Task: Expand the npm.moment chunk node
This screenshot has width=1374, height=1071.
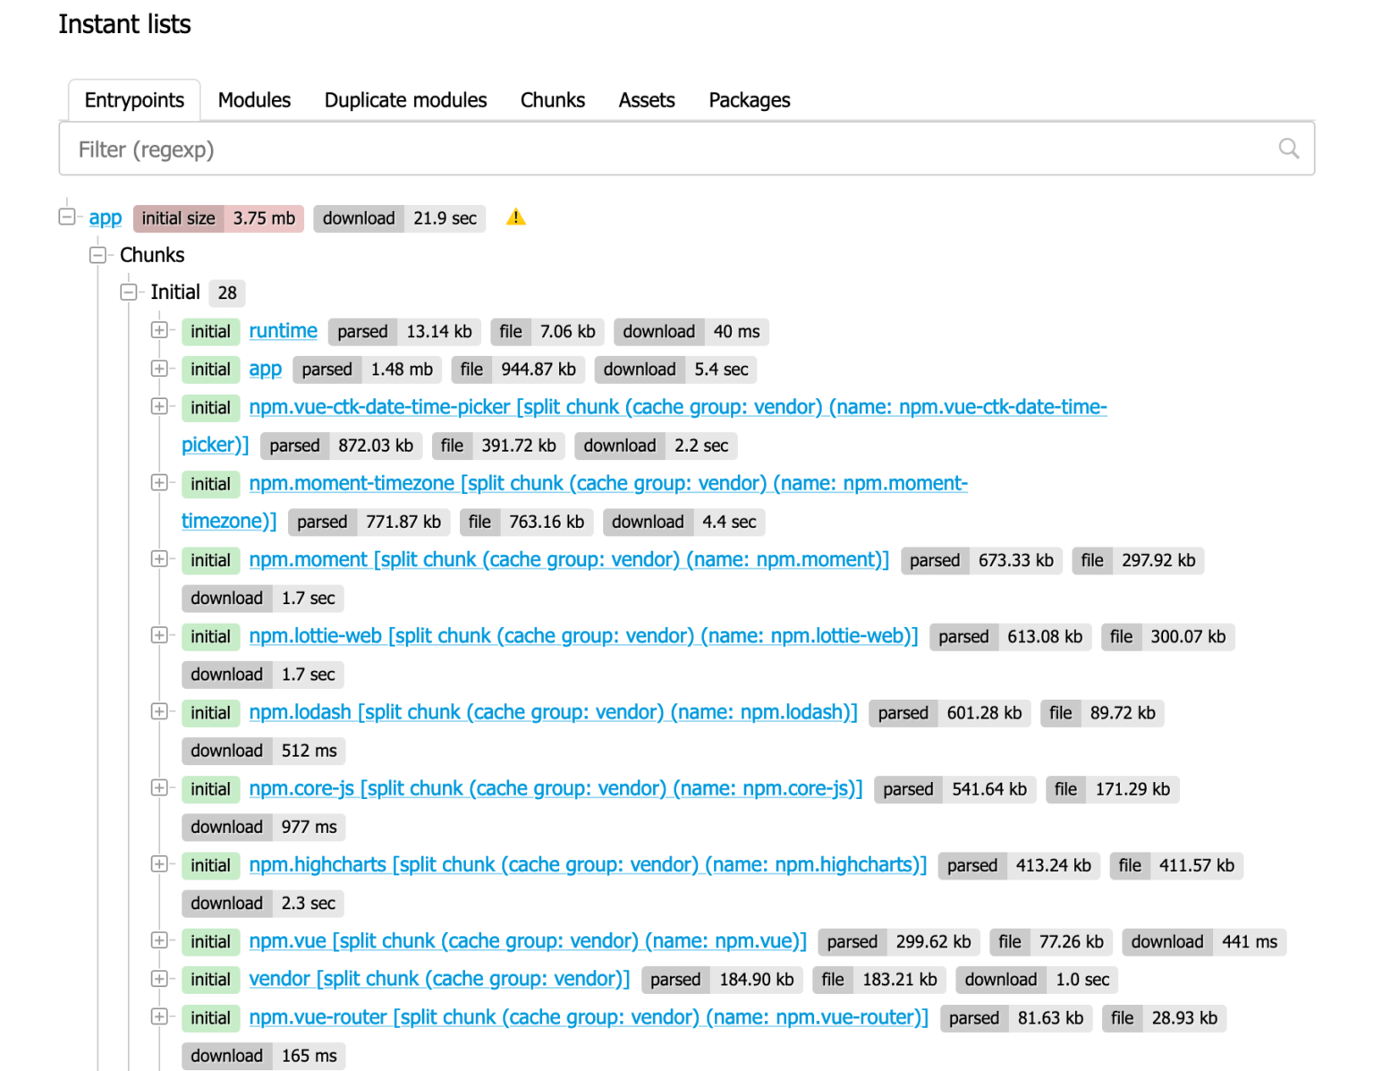Action: 159,558
